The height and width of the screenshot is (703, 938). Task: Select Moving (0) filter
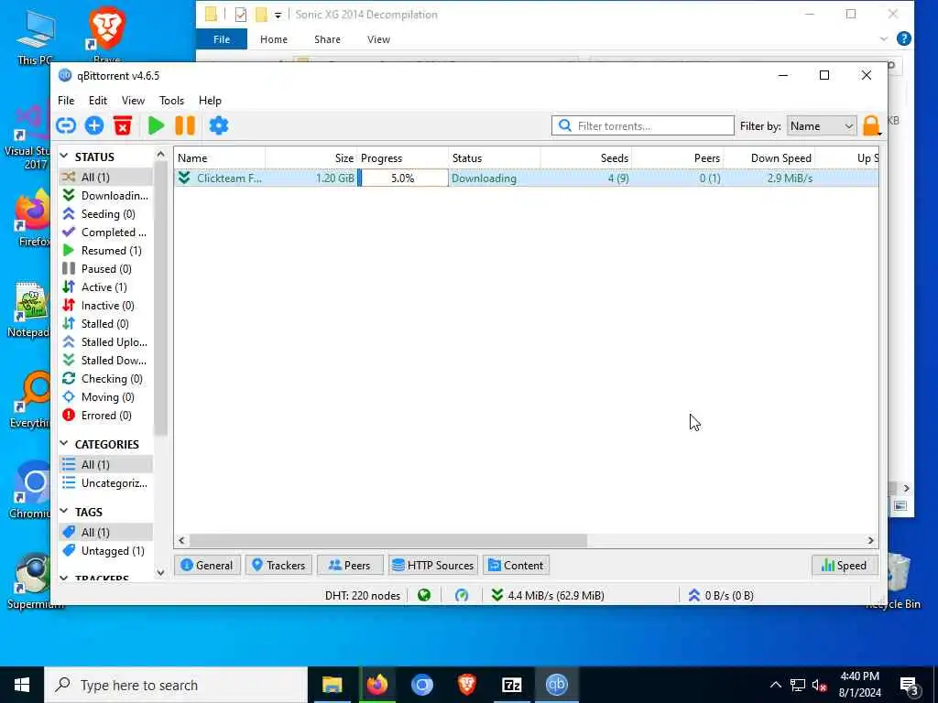click(x=106, y=397)
